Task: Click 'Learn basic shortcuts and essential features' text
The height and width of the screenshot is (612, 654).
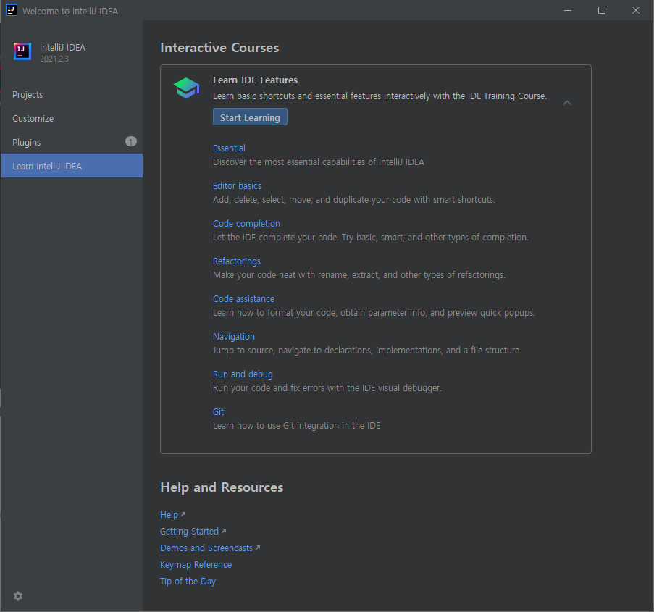Action: pyautogui.click(x=380, y=96)
